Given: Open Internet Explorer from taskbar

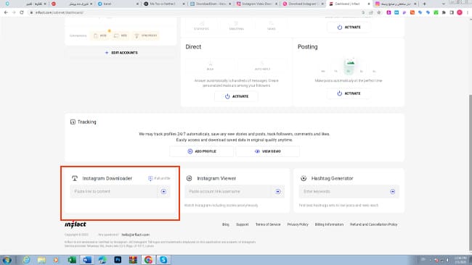Looking at the screenshot, I should (x=26, y=260).
